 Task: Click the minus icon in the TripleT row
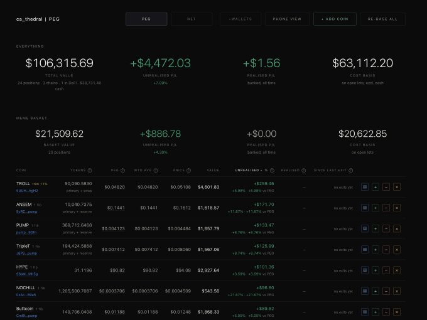click(x=386, y=250)
